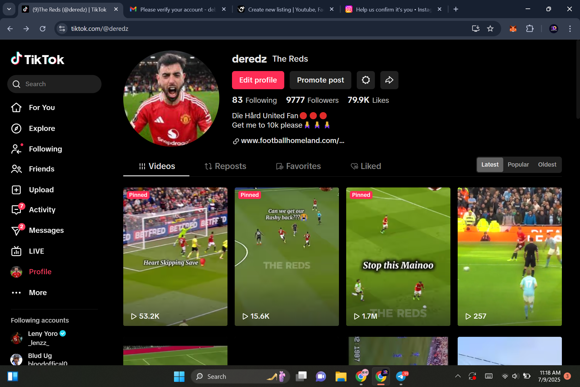Switch to the Liked tab
The width and height of the screenshot is (580, 387).
pos(366,166)
